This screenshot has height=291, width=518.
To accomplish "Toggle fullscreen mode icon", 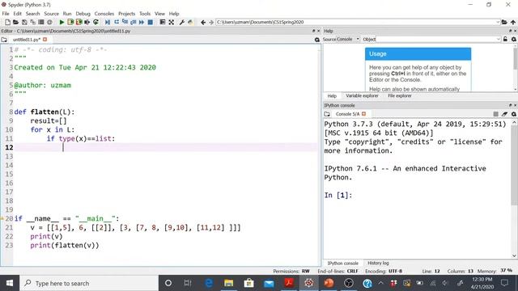I will coord(171,22).
